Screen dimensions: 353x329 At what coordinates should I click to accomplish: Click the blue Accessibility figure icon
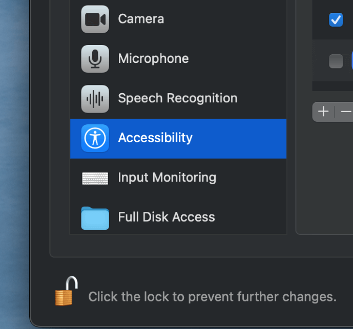pyautogui.click(x=95, y=138)
